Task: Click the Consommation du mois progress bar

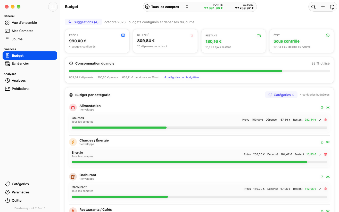Action: 199,71
